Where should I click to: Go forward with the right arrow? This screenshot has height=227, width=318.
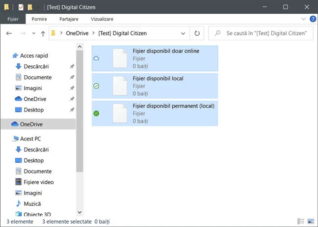tap(23, 33)
